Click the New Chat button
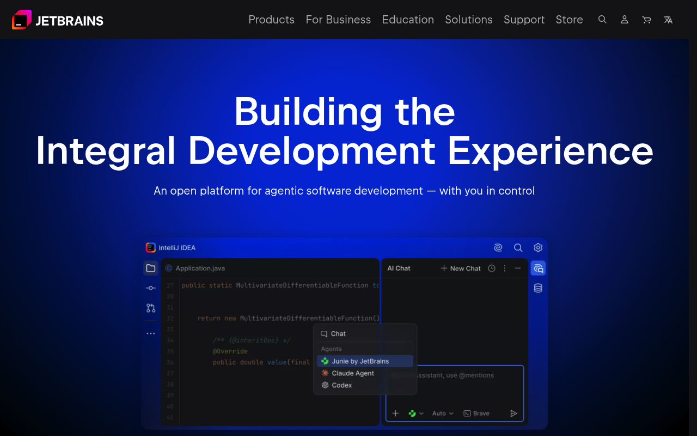This screenshot has width=697, height=436. (461, 268)
